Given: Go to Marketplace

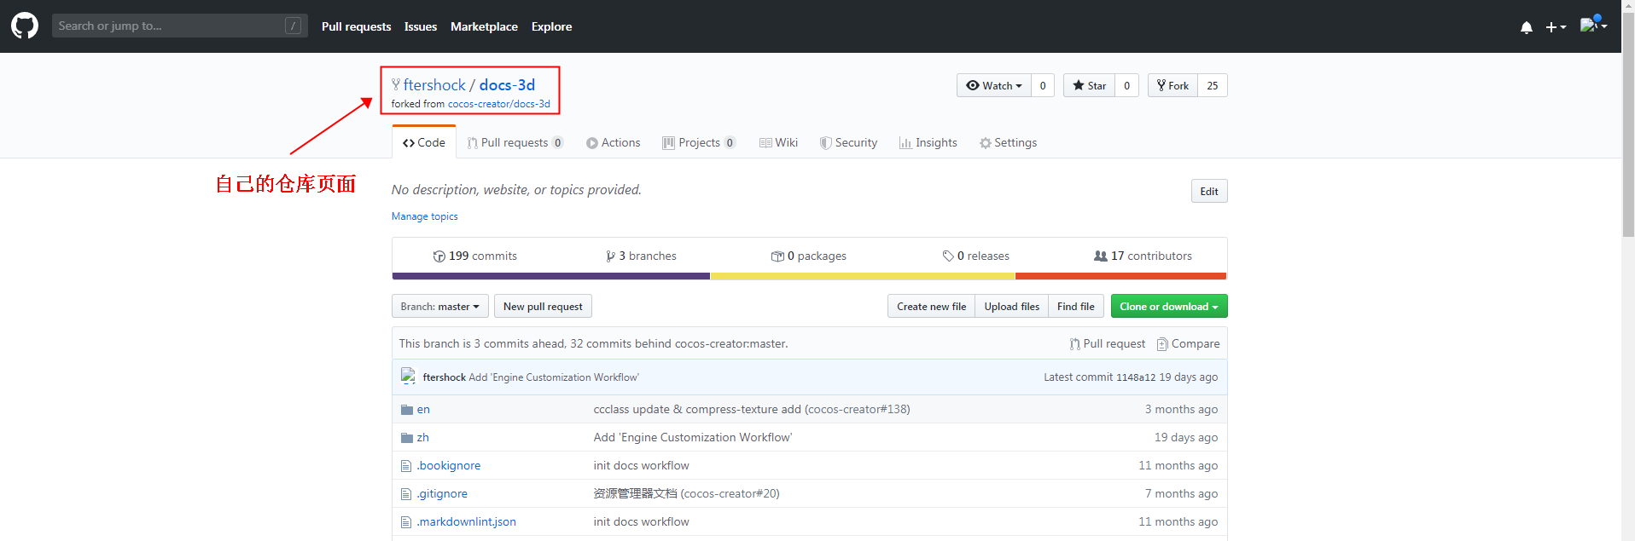Looking at the screenshot, I should 484,26.
